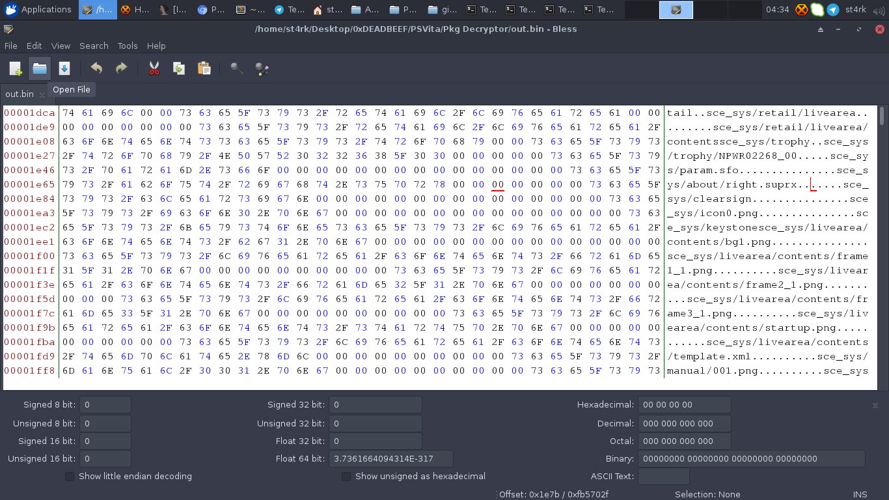Open the Applications menu in the panel
Image resolution: width=889 pixels, height=500 pixels.
point(39,9)
